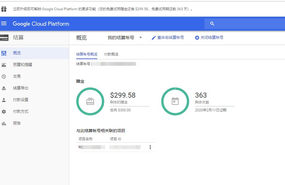Switch to 付款概览 tab

pos(111,54)
